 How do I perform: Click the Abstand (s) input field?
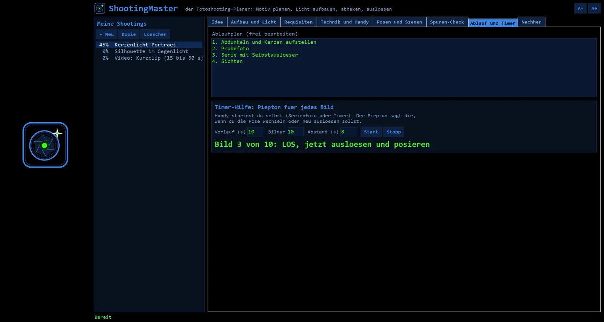point(348,132)
